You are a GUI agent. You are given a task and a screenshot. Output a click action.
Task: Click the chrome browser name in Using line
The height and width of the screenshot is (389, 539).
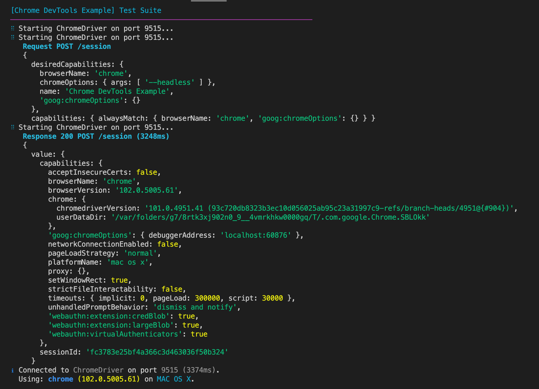coord(61,379)
